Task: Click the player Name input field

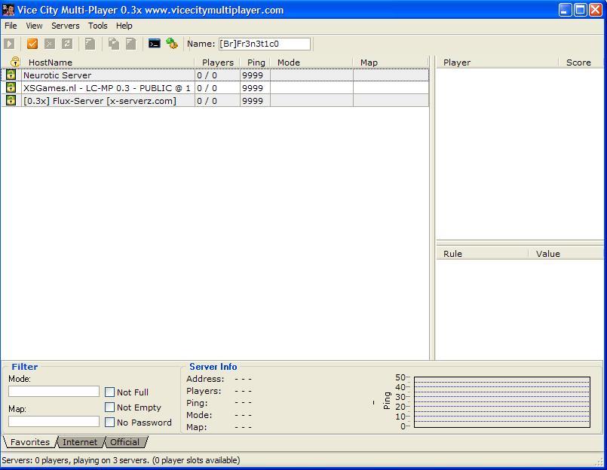Action: [265, 44]
